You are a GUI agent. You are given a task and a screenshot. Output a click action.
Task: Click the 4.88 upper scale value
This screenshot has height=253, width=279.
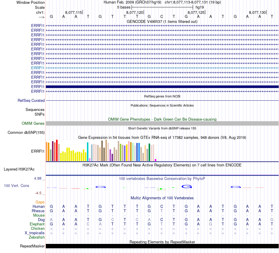coord(38,178)
